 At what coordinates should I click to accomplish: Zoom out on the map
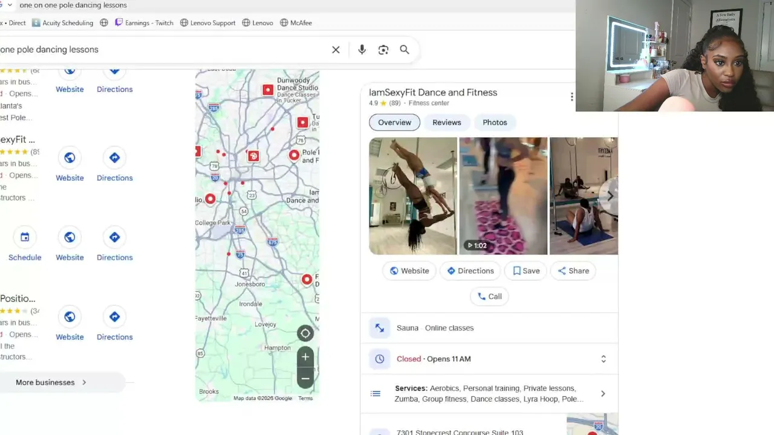click(305, 379)
